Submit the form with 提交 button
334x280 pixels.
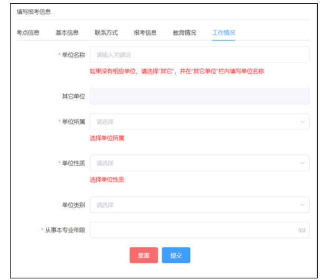(x=176, y=255)
